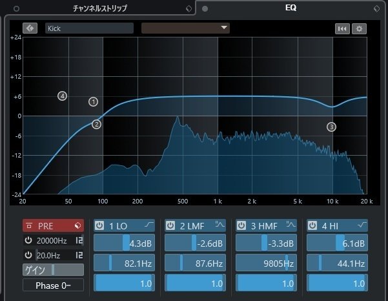Open the empty preset dropdown
The height and width of the screenshot is (301, 388).
[185, 28]
